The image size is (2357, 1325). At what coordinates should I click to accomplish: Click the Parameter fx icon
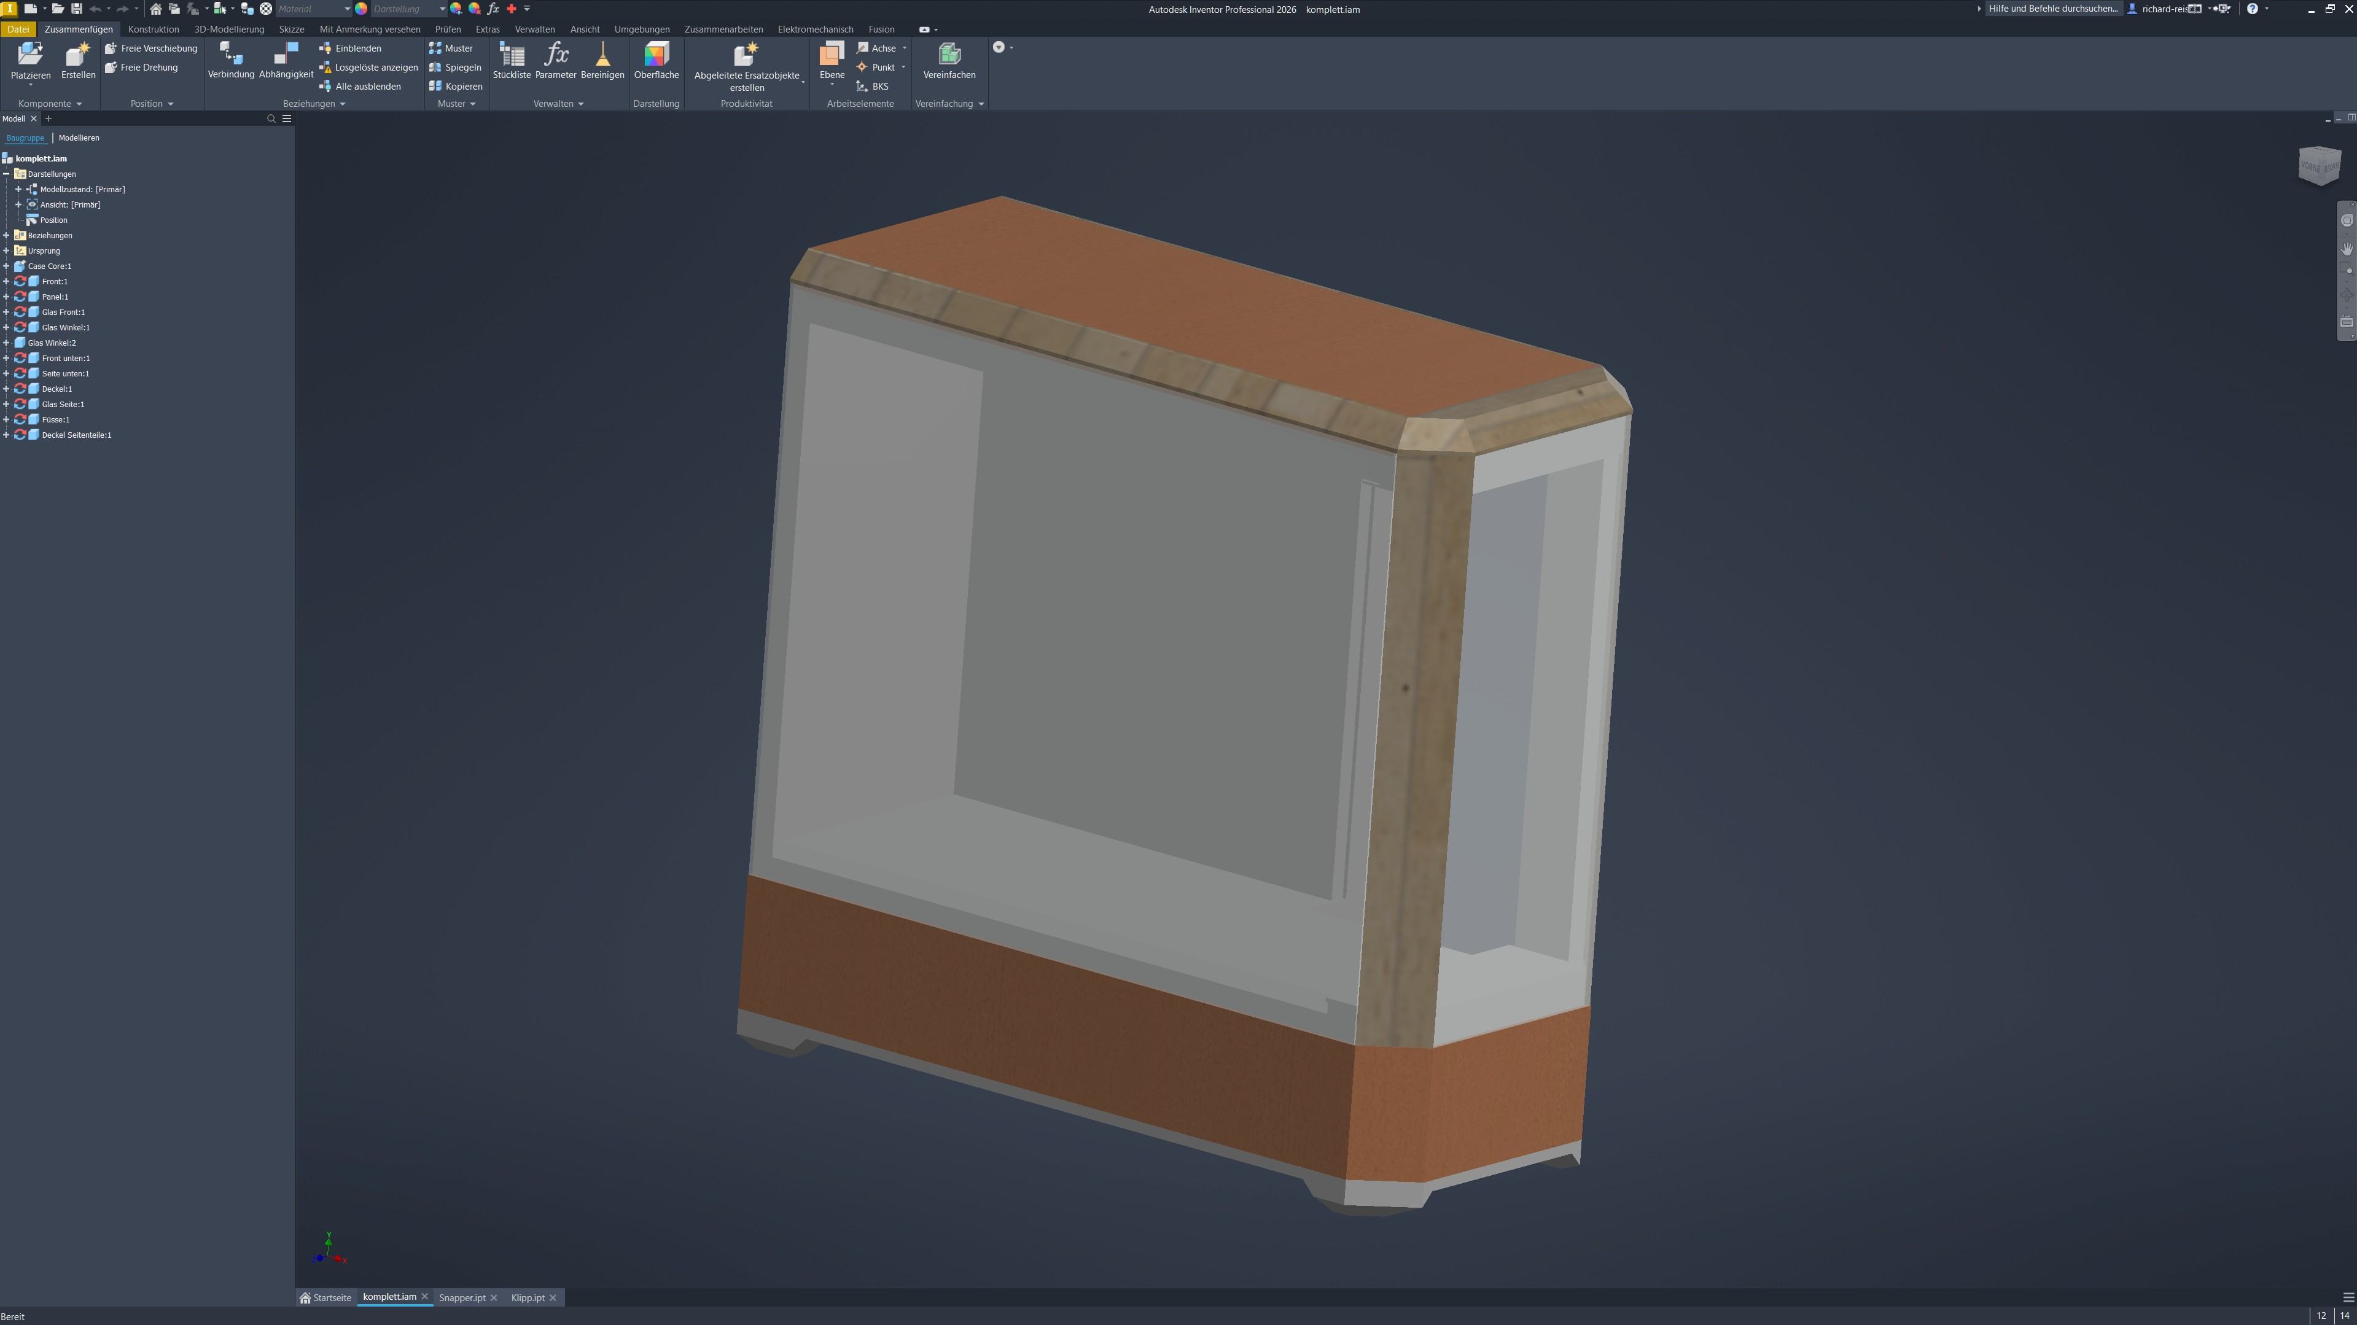coord(555,56)
